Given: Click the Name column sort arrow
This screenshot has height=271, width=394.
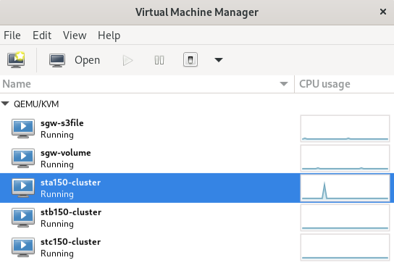Looking at the screenshot, I should coord(284,84).
